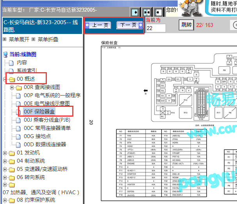
Task: Collapse the 00 概述 folder
Action: pyautogui.click(x=5, y=79)
